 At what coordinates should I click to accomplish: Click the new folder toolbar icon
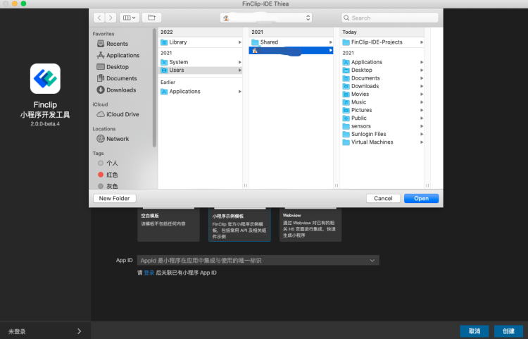(151, 18)
